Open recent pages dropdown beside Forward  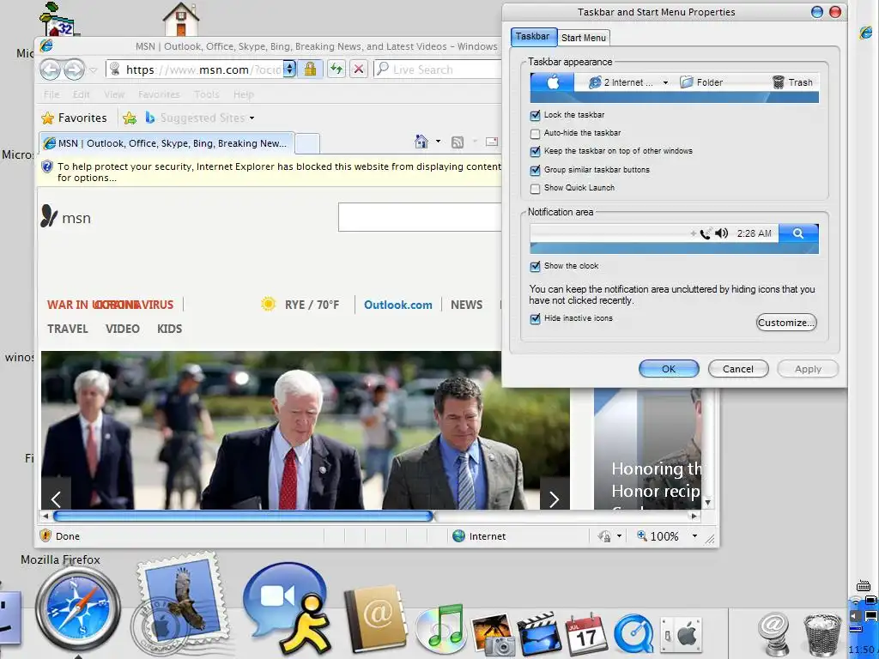(x=93, y=70)
